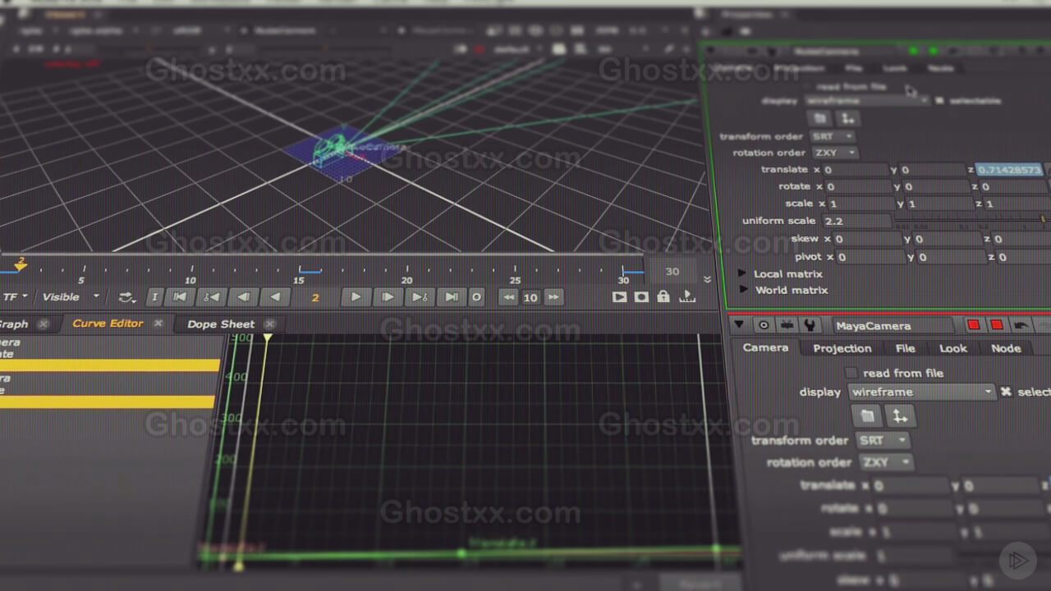Screen dimensions: 1051x591
Task: Go to the next keyframe
Action: pos(419,297)
